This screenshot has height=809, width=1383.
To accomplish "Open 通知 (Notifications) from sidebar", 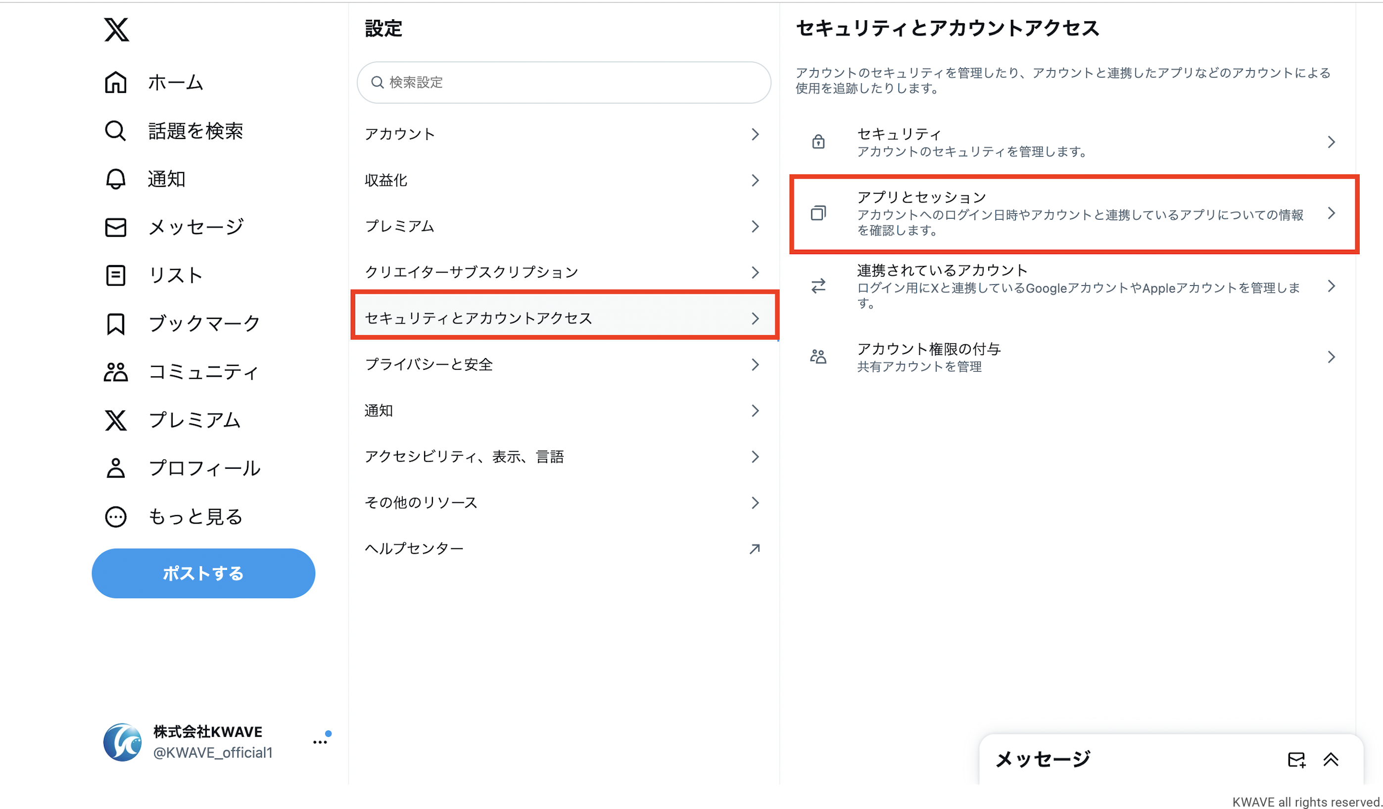I will [x=166, y=178].
